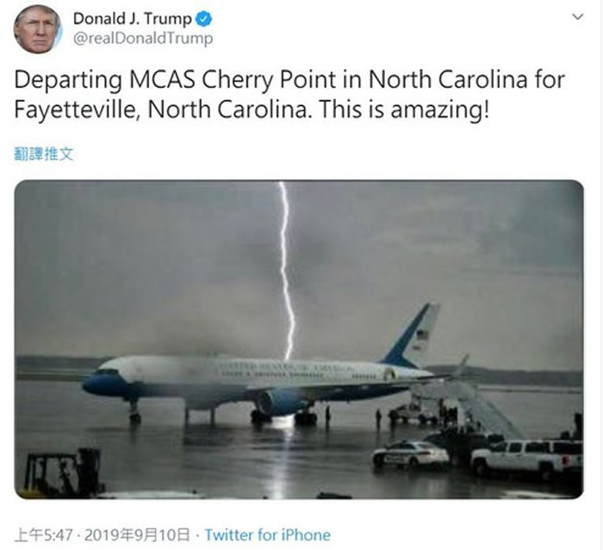Click the airplane tail fin with flag
603x550 pixels.
click(x=413, y=334)
